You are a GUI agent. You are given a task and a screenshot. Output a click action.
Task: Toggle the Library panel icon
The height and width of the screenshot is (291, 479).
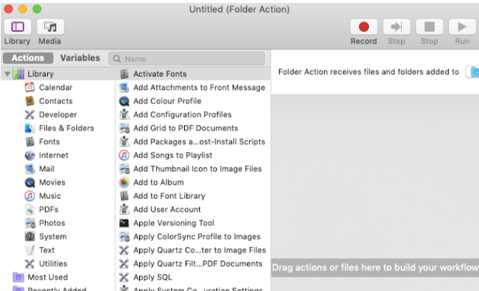click(x=18, y=27)
